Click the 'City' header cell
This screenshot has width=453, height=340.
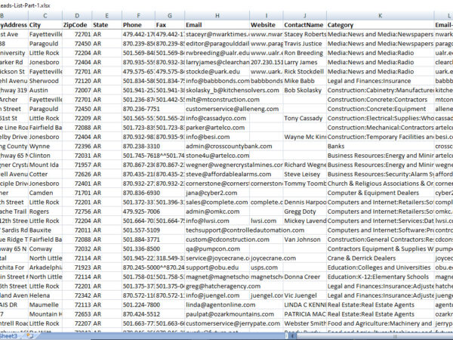(45, 25)
